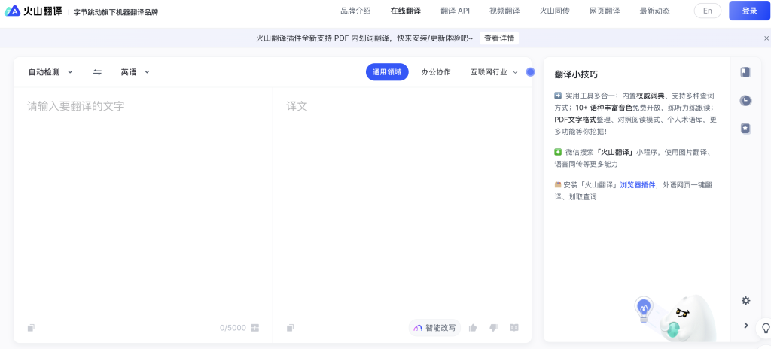Copy the translation using the 译文 pane copy icon
Viewport: 771px width, 349px height.
pos(290,328)
